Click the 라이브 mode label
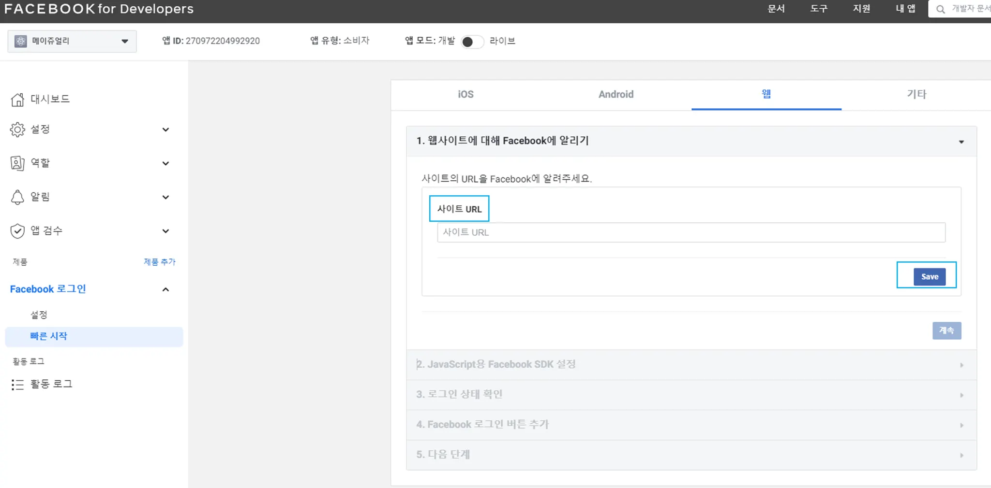The width and height of the screenshot is (991, 488). tap(502, 41)
